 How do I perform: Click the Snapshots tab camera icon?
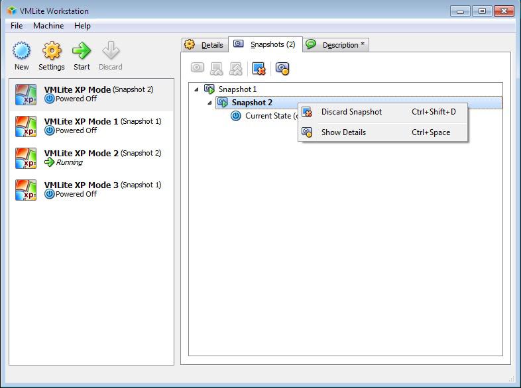click(x=238, y=44)
